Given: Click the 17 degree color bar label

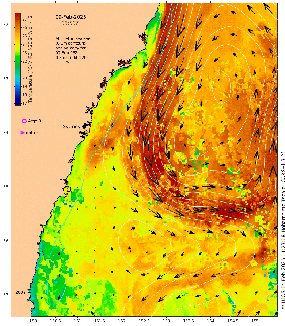Looking at the screenshot, I should pos(25,103).
